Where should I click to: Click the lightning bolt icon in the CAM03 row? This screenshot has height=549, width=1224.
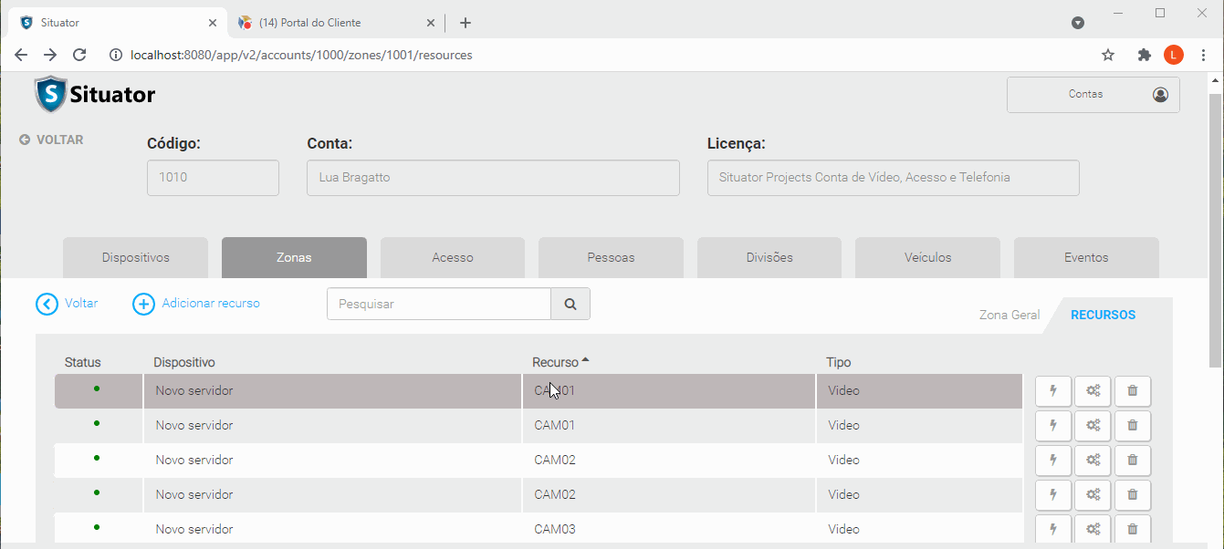pyautogui.click(x=1053, y=529)
